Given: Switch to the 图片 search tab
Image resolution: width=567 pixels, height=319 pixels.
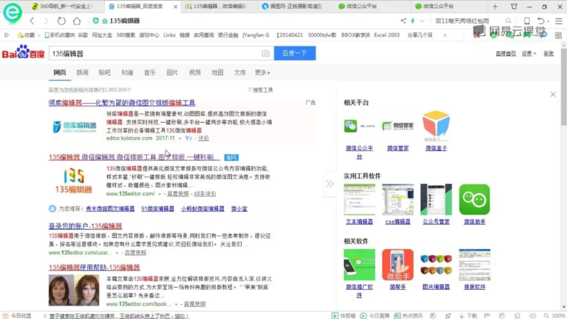Looking at the screenshot, I should [x=172, y=73].
